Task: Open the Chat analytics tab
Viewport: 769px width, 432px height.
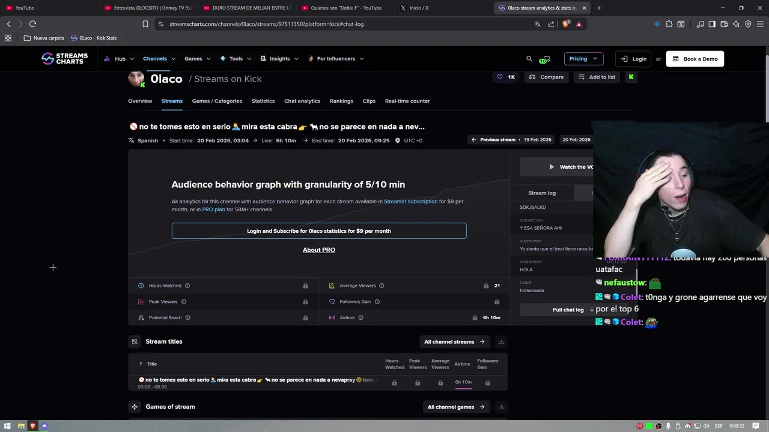Action: [302, 101]
